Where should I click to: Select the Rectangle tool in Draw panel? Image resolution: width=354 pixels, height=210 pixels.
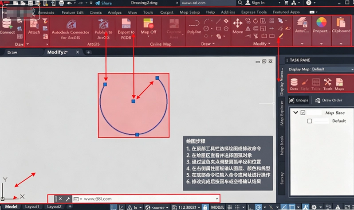[218, 29]
